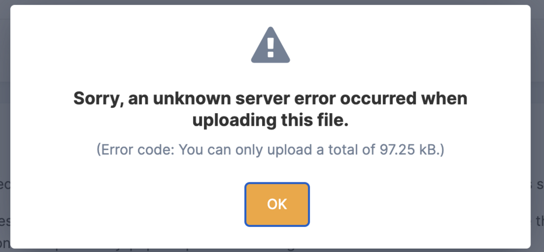This screenshot has height=252, width=544.
Task: Click the cut-off text 'es' at left edge
Action: coord(5,221)
